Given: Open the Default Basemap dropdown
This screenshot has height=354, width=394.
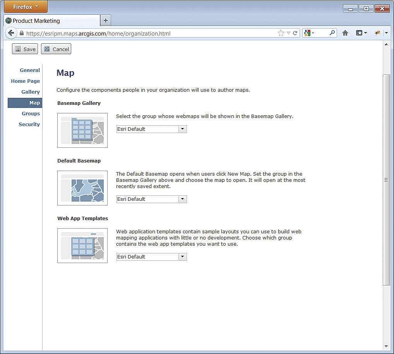Looking at the screenshot, I should 151,199.
